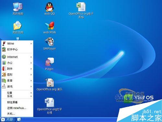Launch web QQ penguin icon
The width and height of the screenshot is (162, 122).
tap(49, 7)
